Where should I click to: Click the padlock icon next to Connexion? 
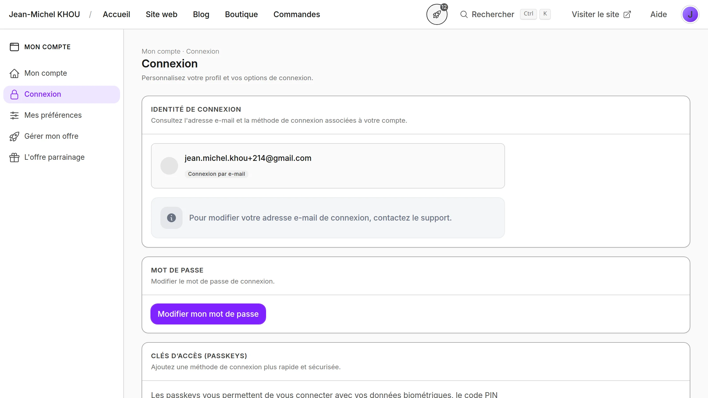pos(14,94)
